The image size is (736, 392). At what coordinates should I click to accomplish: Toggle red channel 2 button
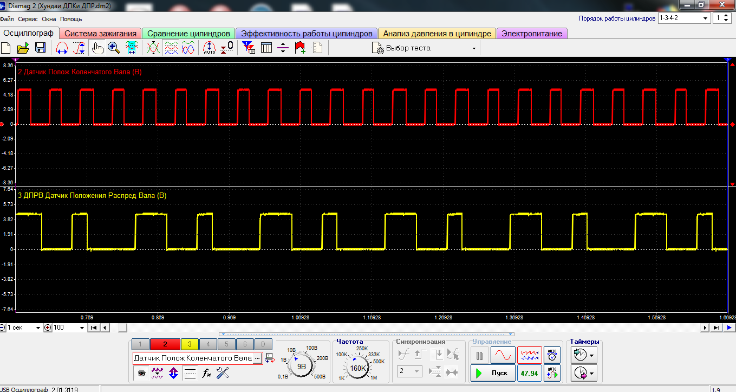(165, 344)
